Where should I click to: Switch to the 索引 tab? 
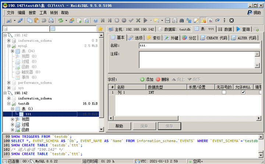pyautogui.click(x=153, y=38)
